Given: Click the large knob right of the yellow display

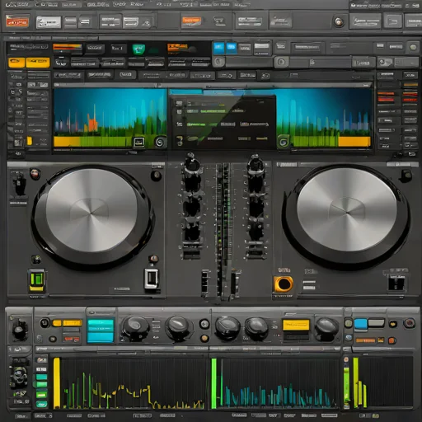Looking at the screenshot, I should click(326, 328).
